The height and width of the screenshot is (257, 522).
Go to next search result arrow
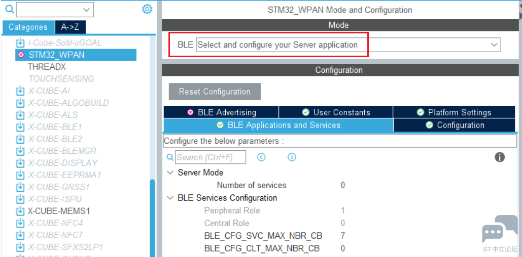point(292,157)
